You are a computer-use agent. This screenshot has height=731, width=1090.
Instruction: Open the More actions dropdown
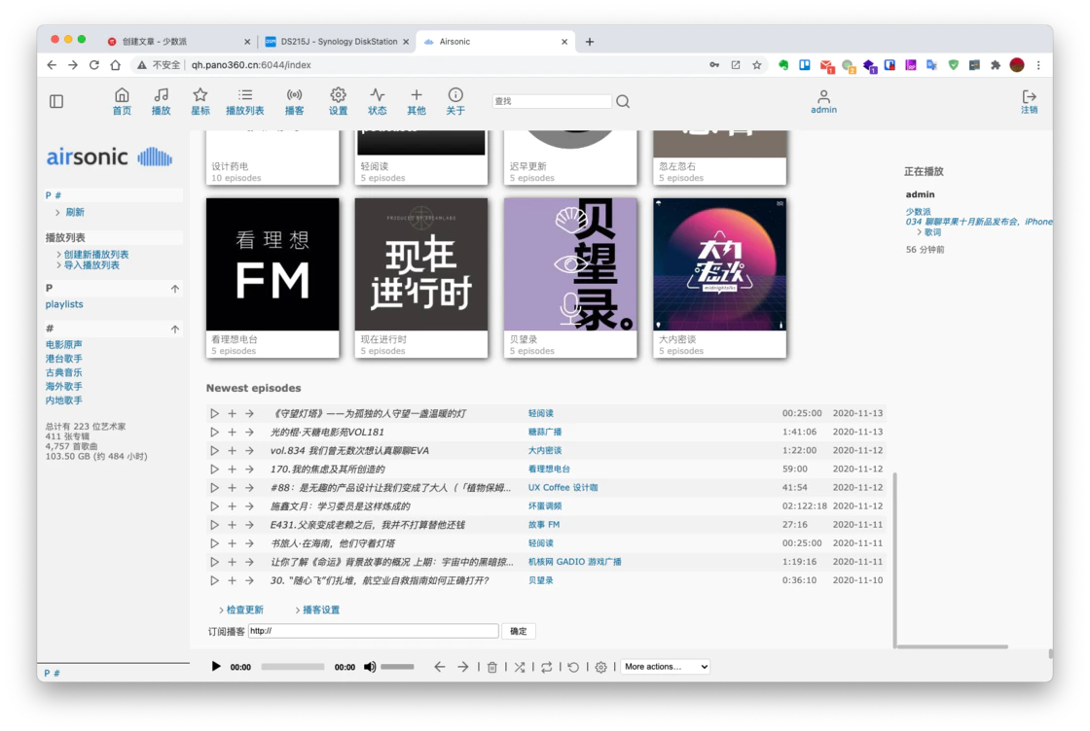665,667
